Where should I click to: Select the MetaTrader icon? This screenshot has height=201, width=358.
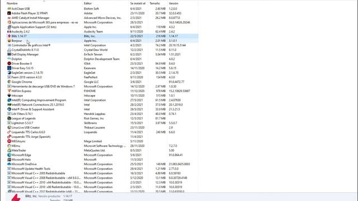click(9, 150)
